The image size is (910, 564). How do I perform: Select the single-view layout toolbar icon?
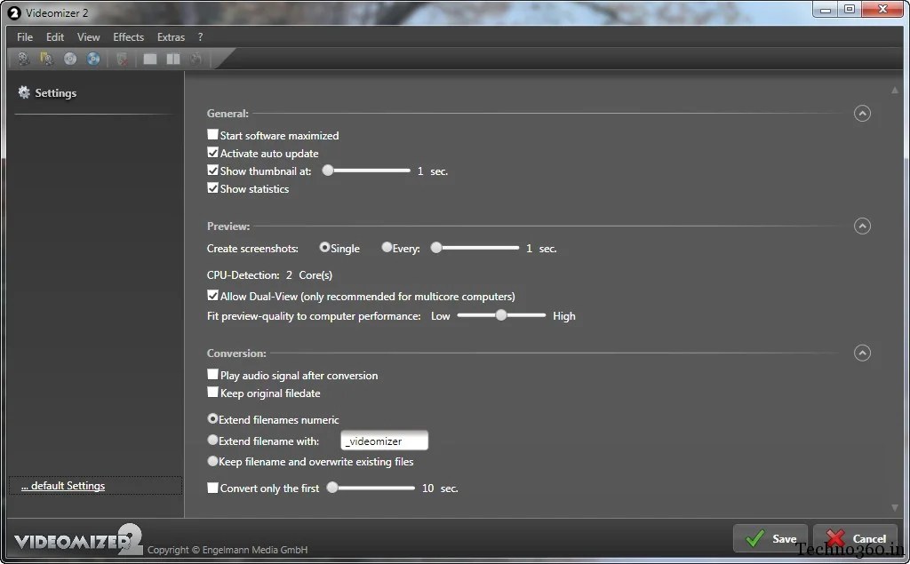click(150, 59)
